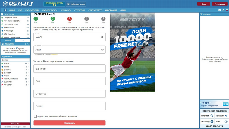The height and width of the screenshot is (129, 229).
Task: Click the cart icon next to Корзина
Action: pyautogui.click(x=202, y=14)
